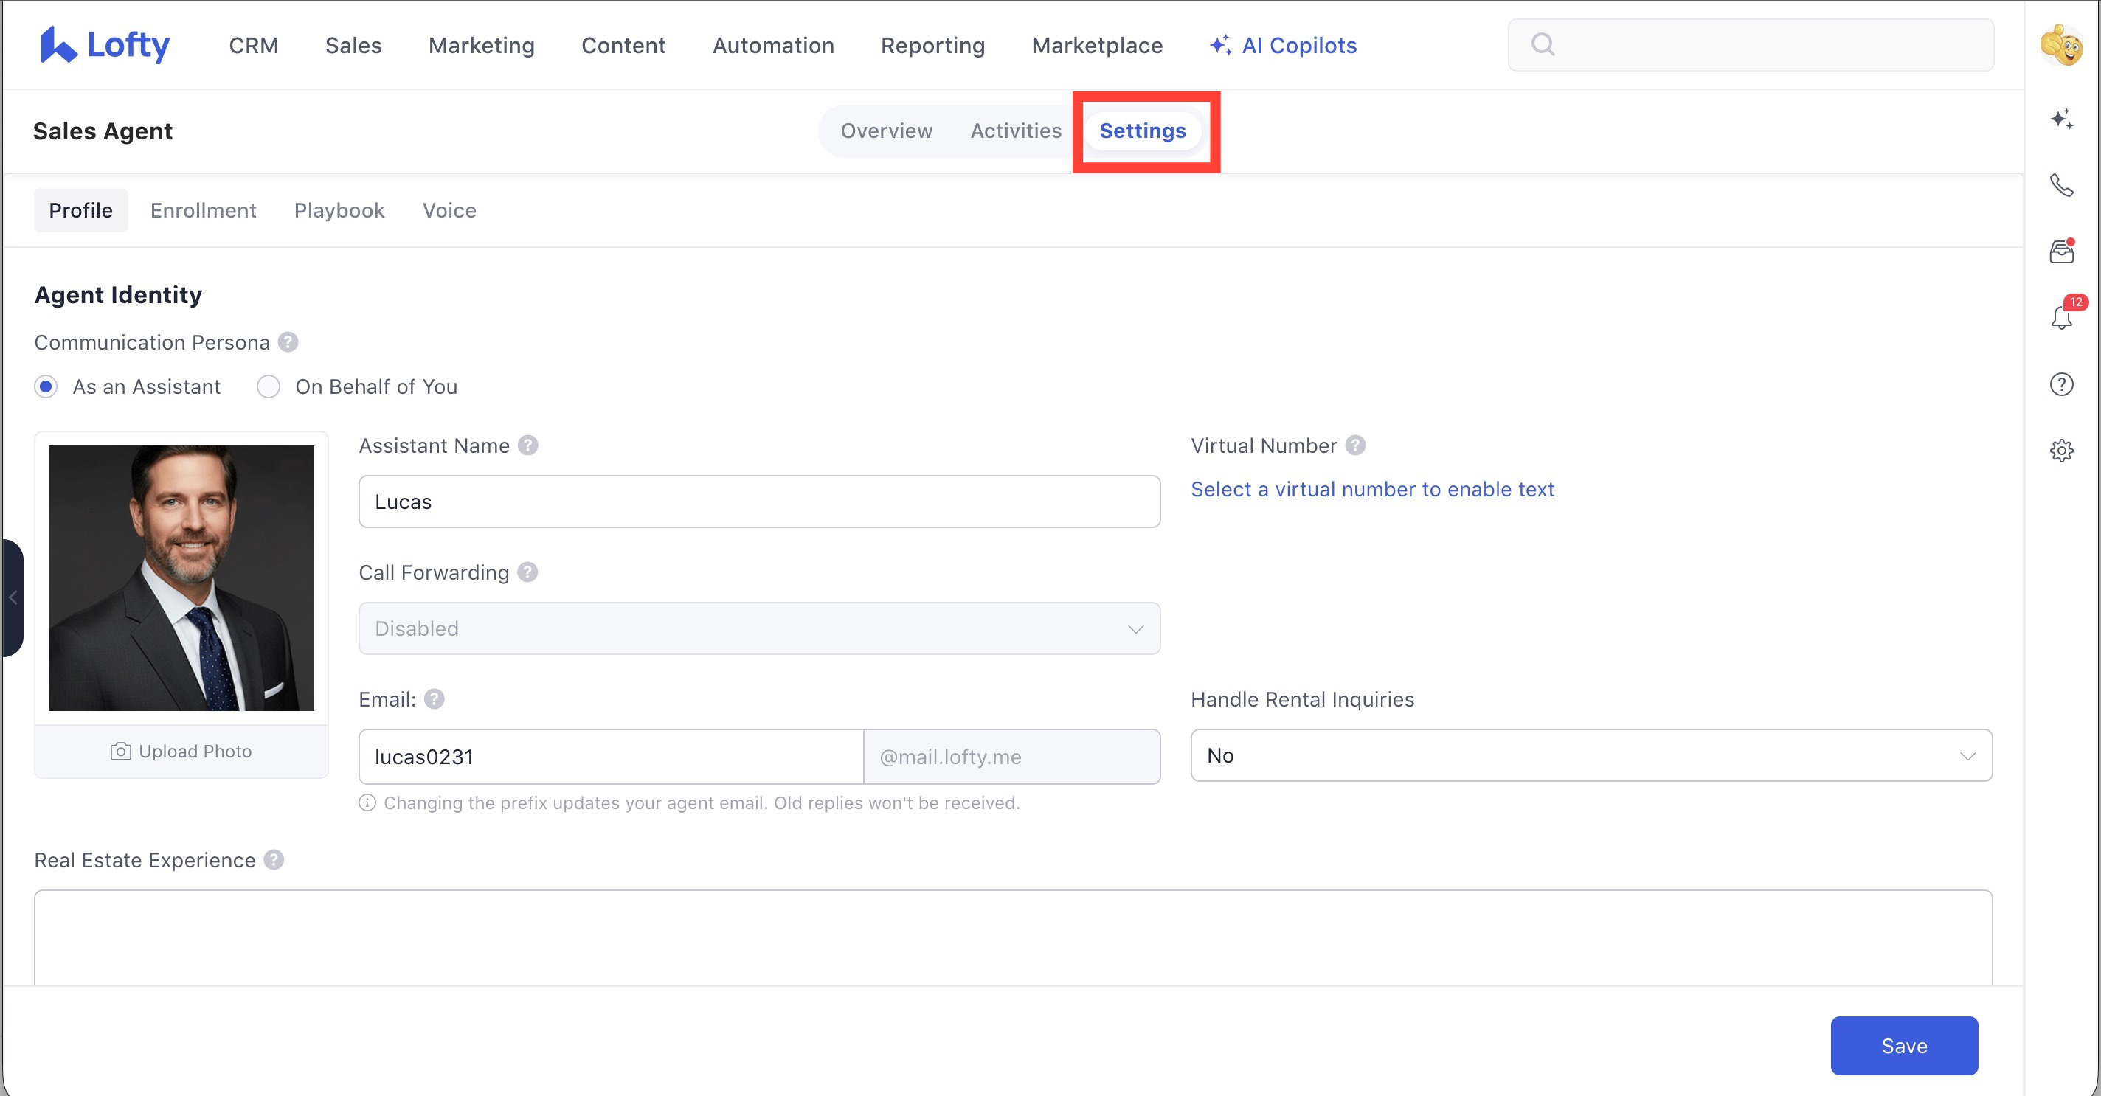View notifications via the bell icon
Image resolution: width=2101 pixels, height=1096 pixels.
[2061, 317]
